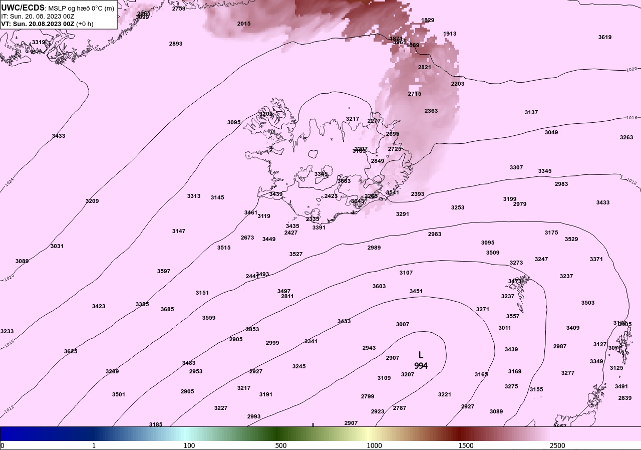Click the freezing level value 3597
641x450 pixels.
(x=164, y=271)
